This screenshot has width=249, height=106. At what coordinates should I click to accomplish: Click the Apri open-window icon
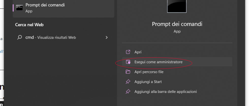128,52
